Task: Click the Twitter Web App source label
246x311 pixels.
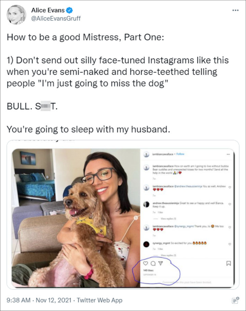Action: [x=99, y=300]
